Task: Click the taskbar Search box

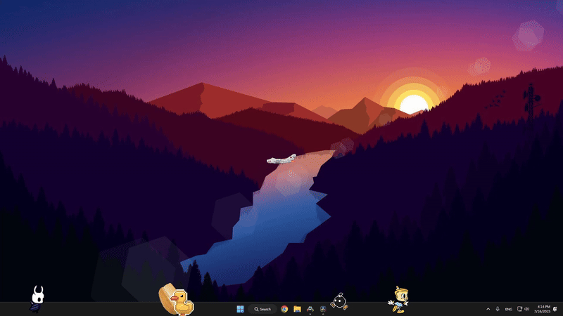Action: point(262,309)
